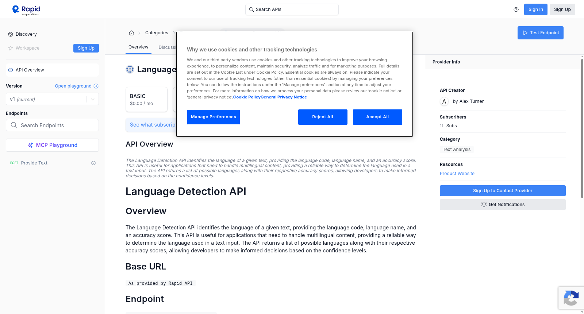
Task: Open the POST Provide Text endpoint
Action: (x=52, y=163)
